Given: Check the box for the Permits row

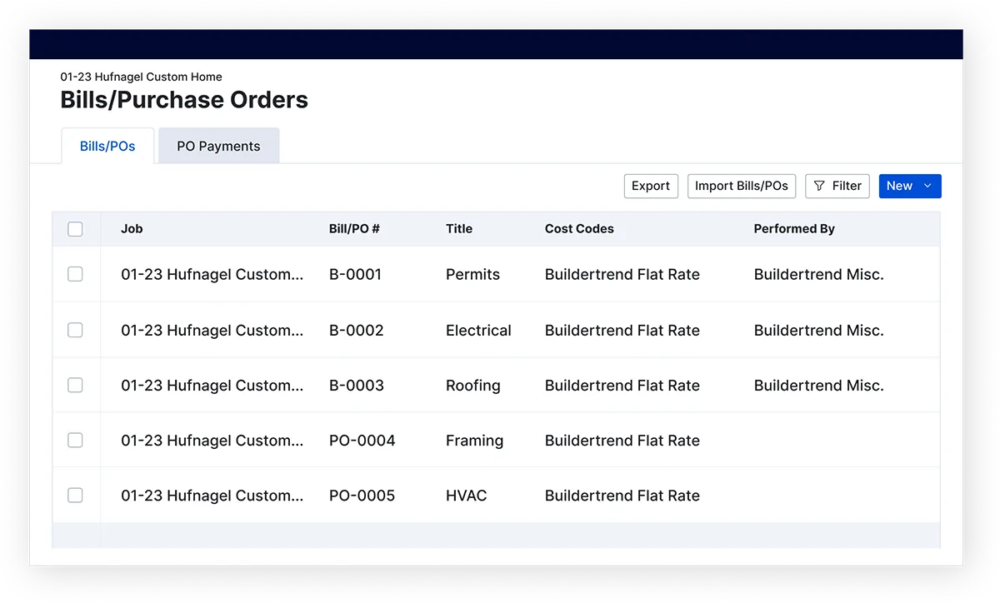Looking at the screenshot, I should point(75,274).
